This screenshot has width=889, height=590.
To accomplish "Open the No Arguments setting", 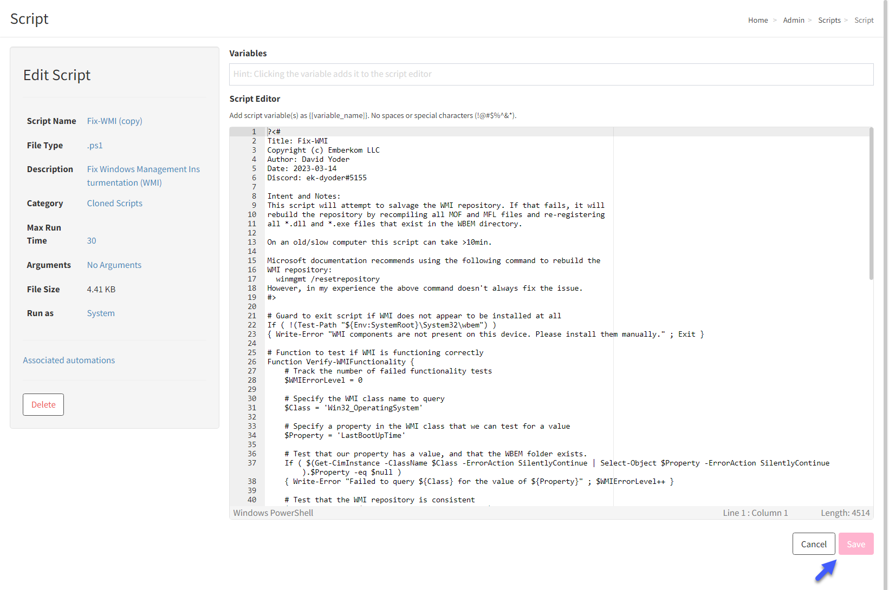I will click(x=114, y=265).
